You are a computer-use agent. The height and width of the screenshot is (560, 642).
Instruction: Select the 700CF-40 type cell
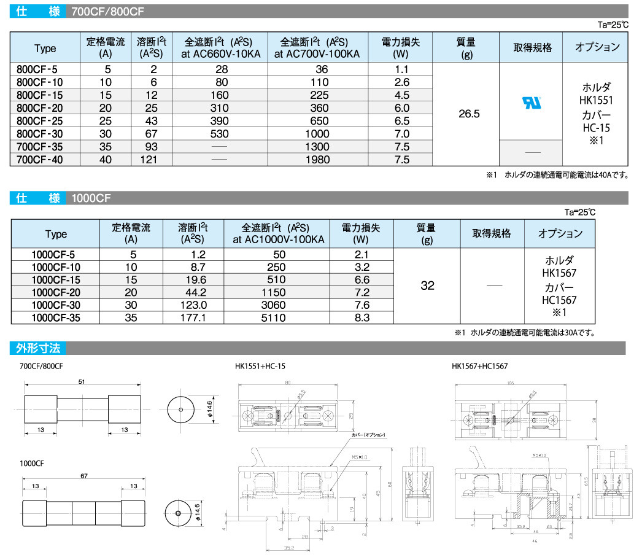(40, 160)
